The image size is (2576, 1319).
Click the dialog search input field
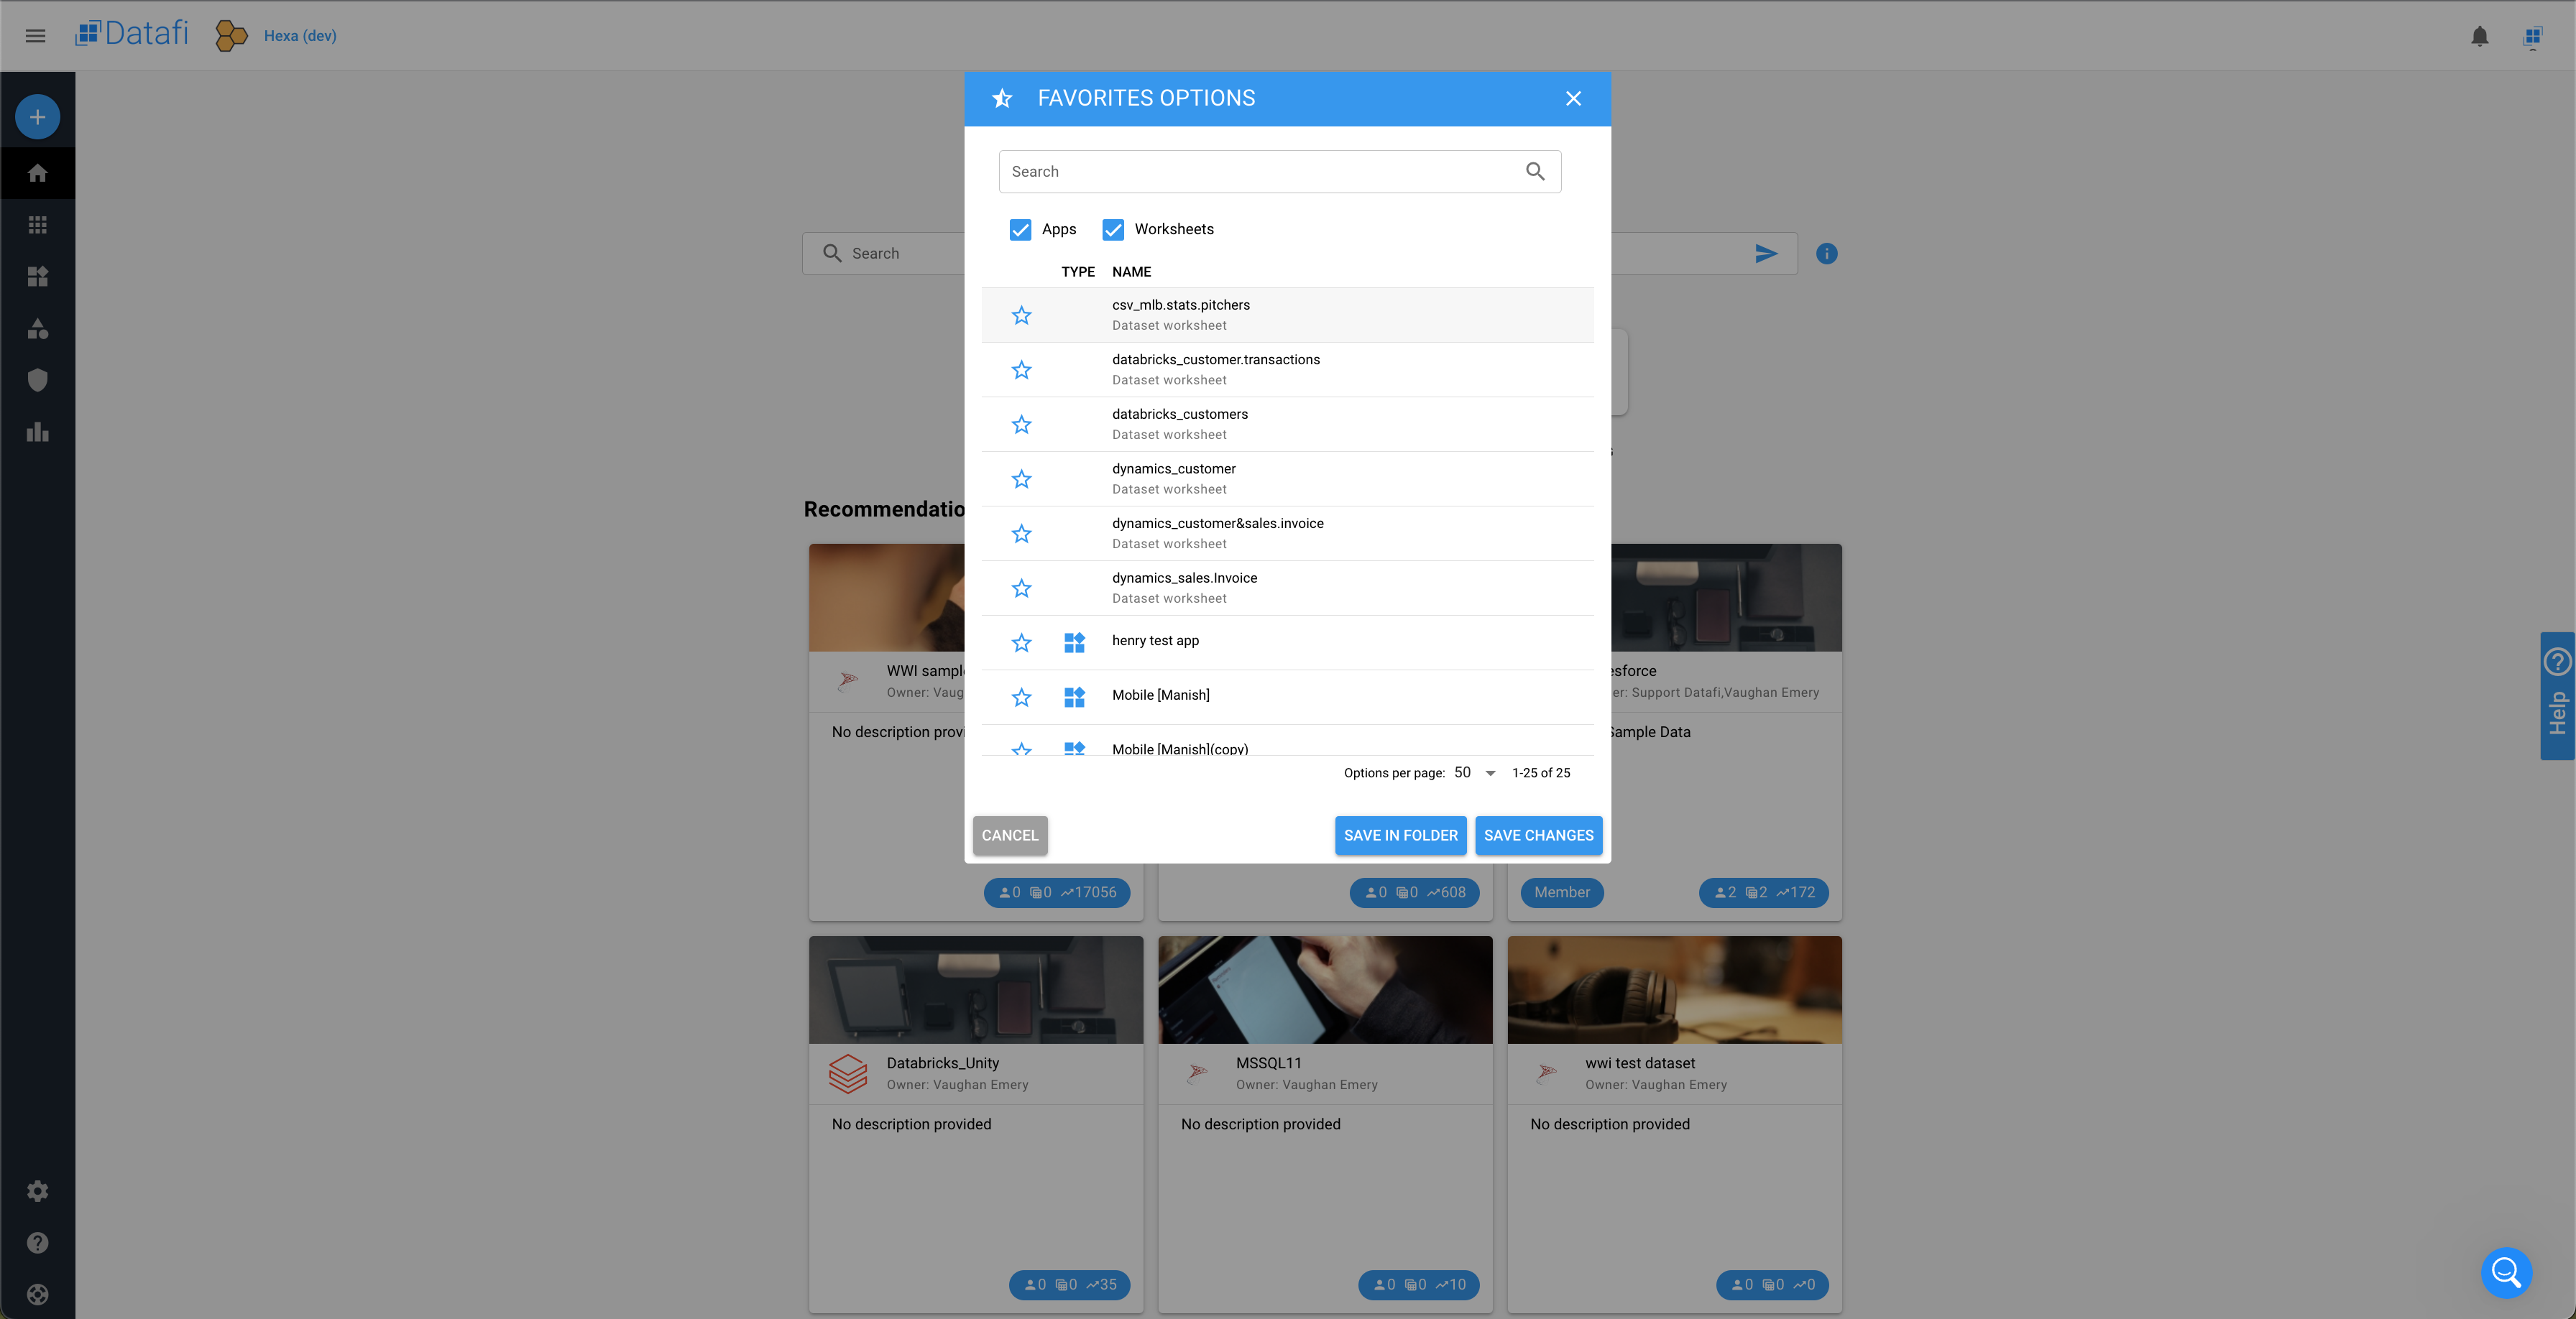click(1260, 172)
